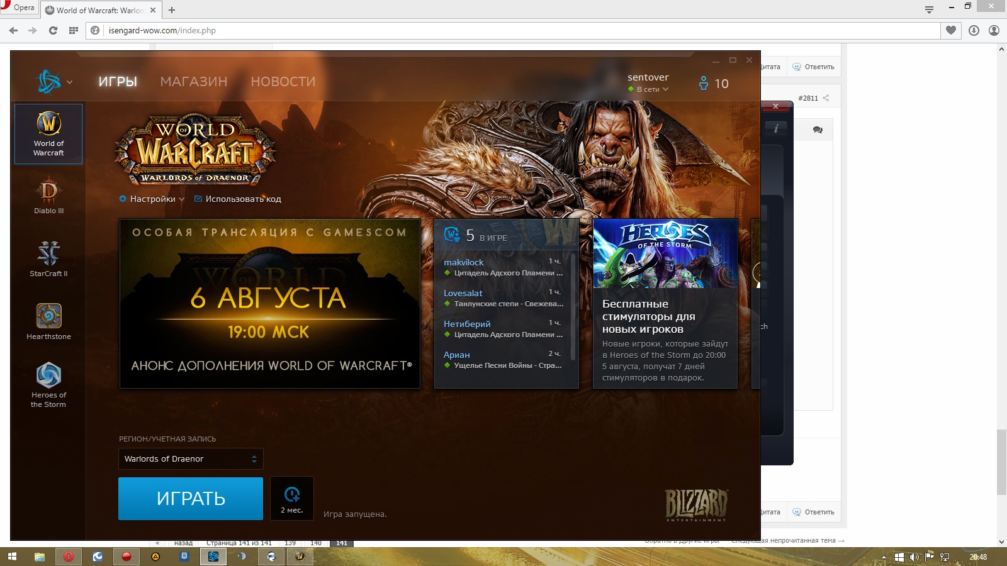Open the Speed Dial grid icon

(74, 30)
